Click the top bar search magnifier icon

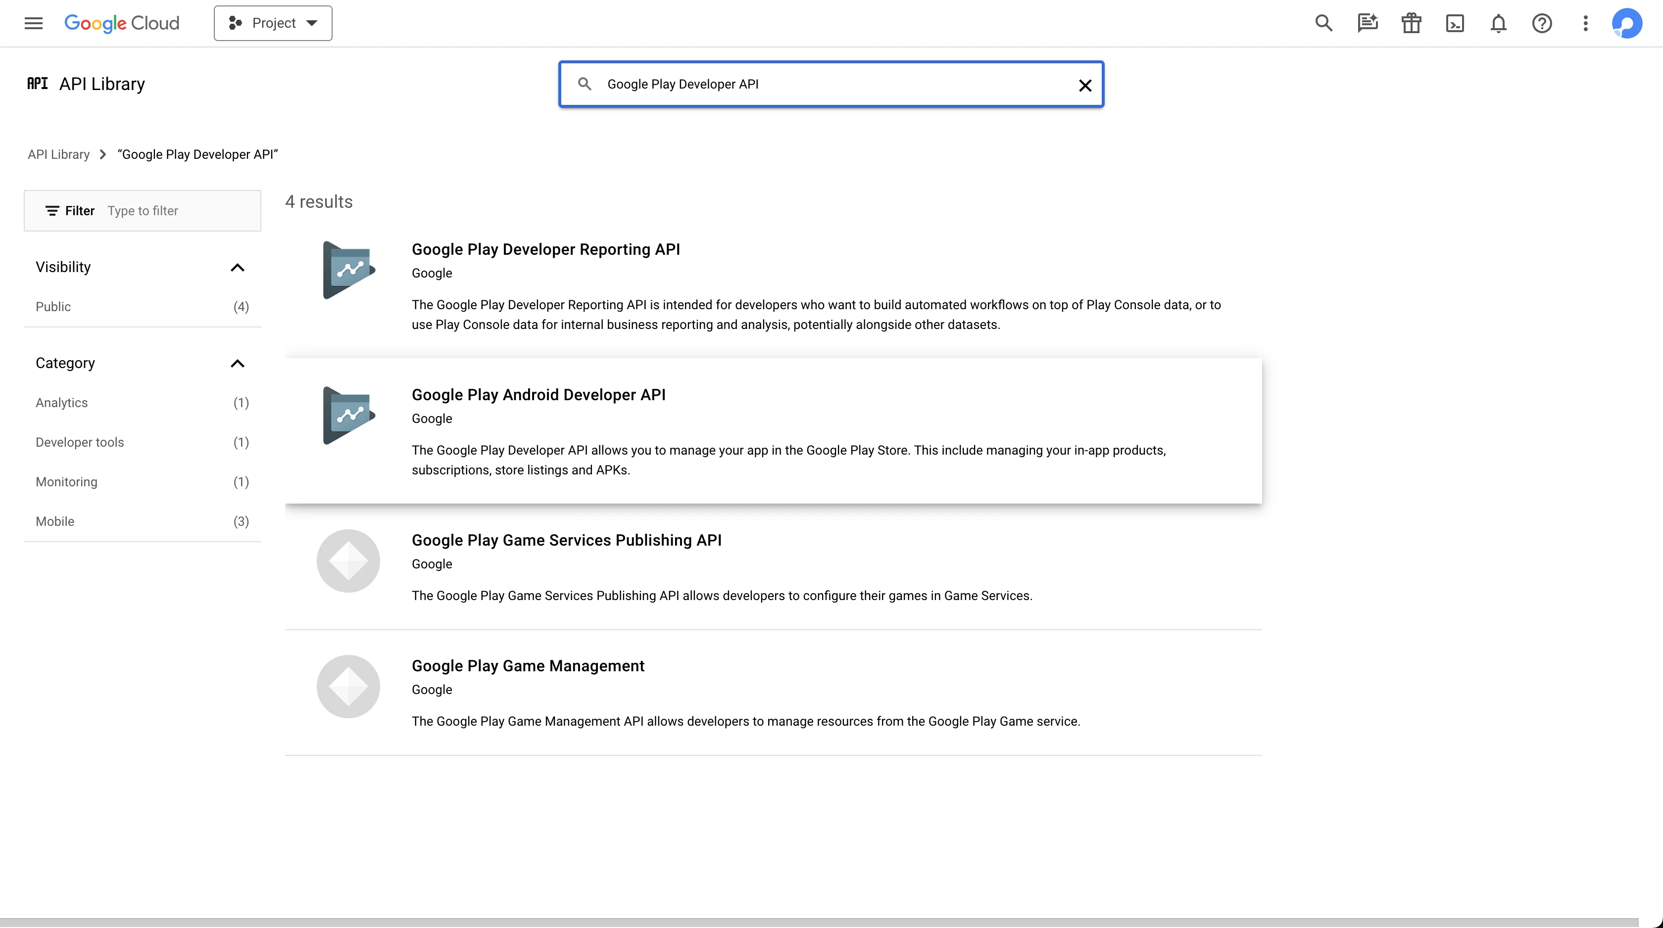tap(1323, 23)
